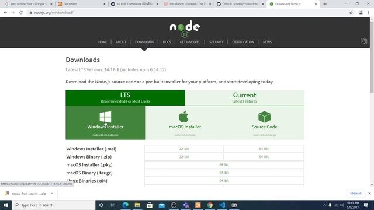Download Linux Binaries x64 64-bit
374x210 pixels.
pyautogui.click(x=224, y=181)
